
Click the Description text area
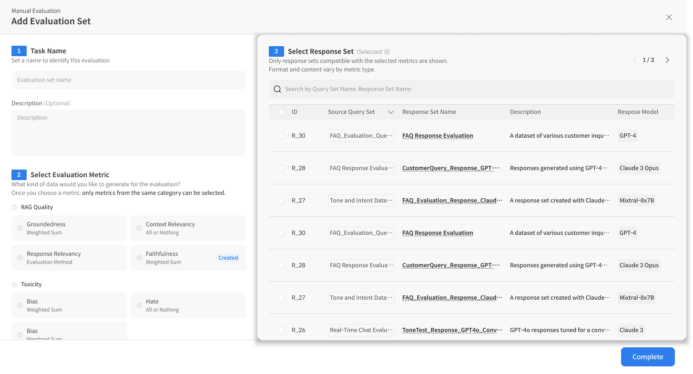point(129,133)
